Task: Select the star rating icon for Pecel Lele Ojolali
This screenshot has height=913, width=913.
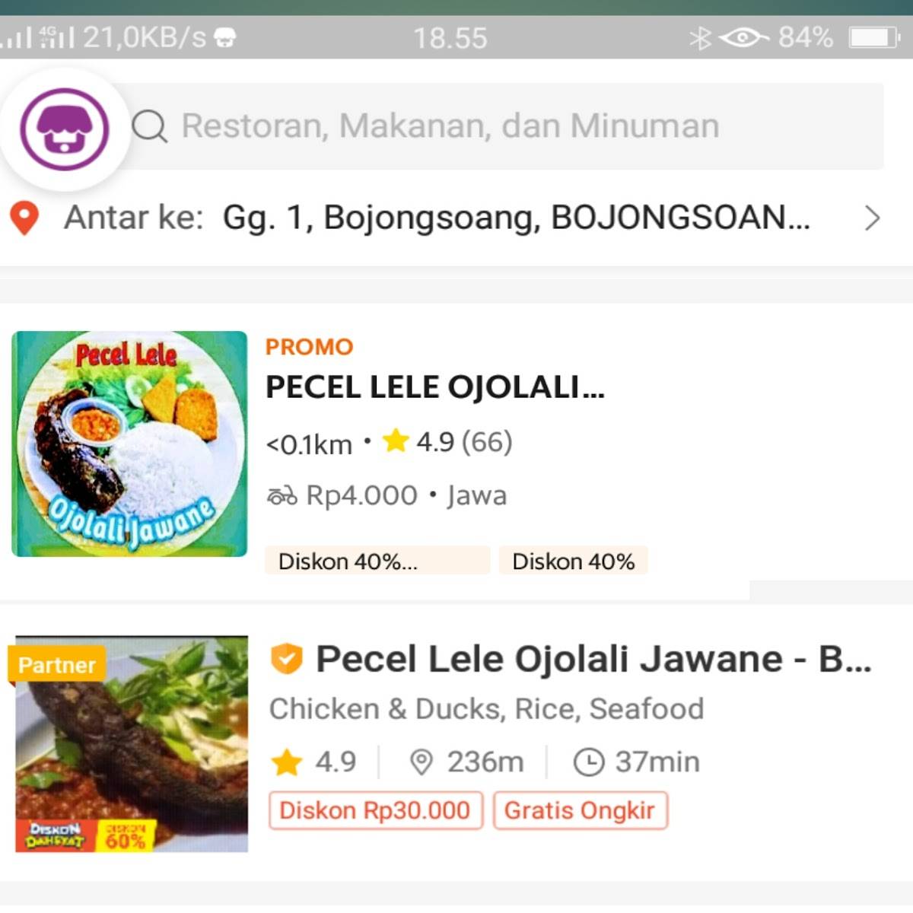Action: [x=396, y=441]
